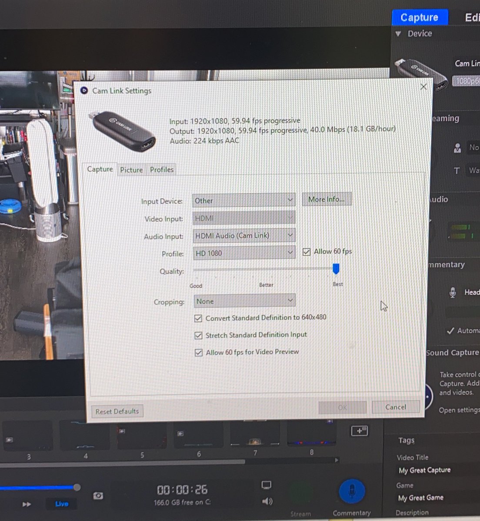Click the playback progress slider knob
Viewport: 480px width, 521px height.
pyautogui.click(x=77, y=487)
